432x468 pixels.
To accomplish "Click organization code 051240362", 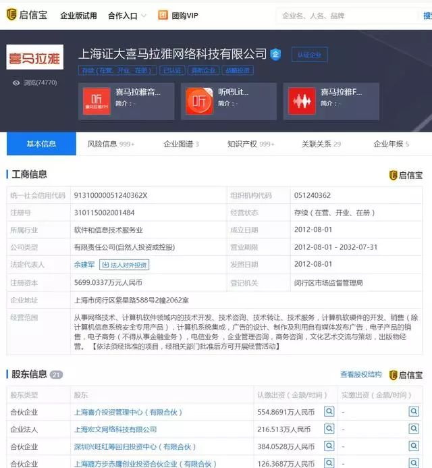I will 313,195.
